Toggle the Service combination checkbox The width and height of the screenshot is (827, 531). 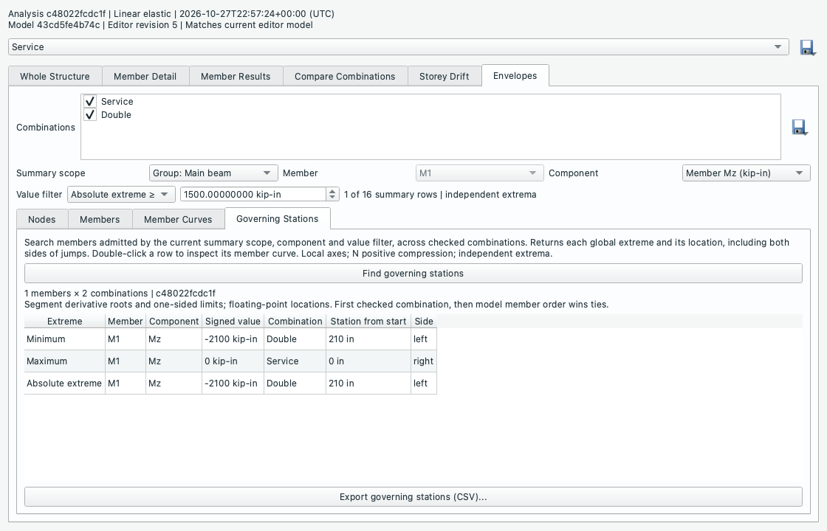(90, 101)
